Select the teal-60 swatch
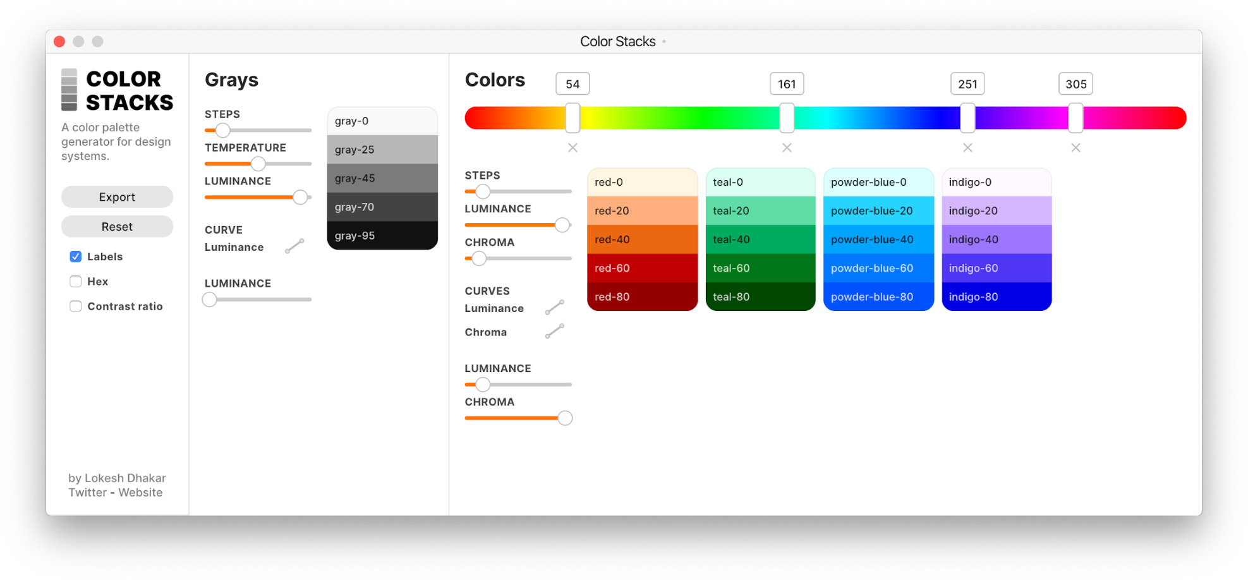 point(760,268)
